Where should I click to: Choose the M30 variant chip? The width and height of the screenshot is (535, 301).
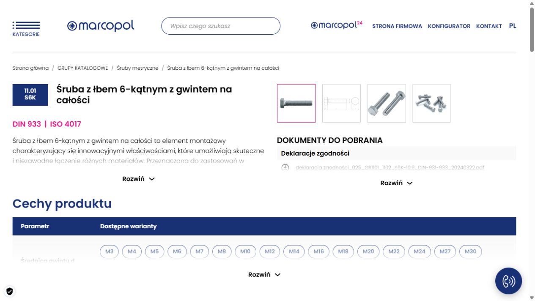[470, 252]
